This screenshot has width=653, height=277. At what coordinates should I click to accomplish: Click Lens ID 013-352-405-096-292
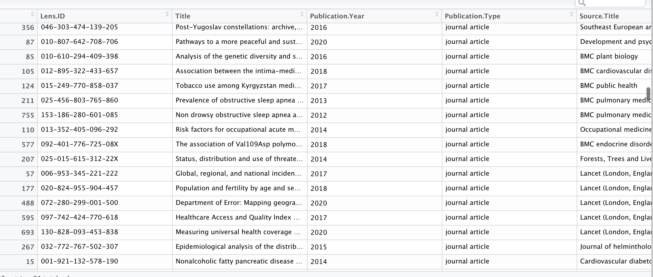click(x=80, y=130)
